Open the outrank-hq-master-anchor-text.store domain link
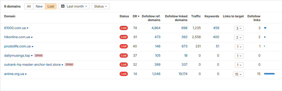 click(x=32, y=65)
